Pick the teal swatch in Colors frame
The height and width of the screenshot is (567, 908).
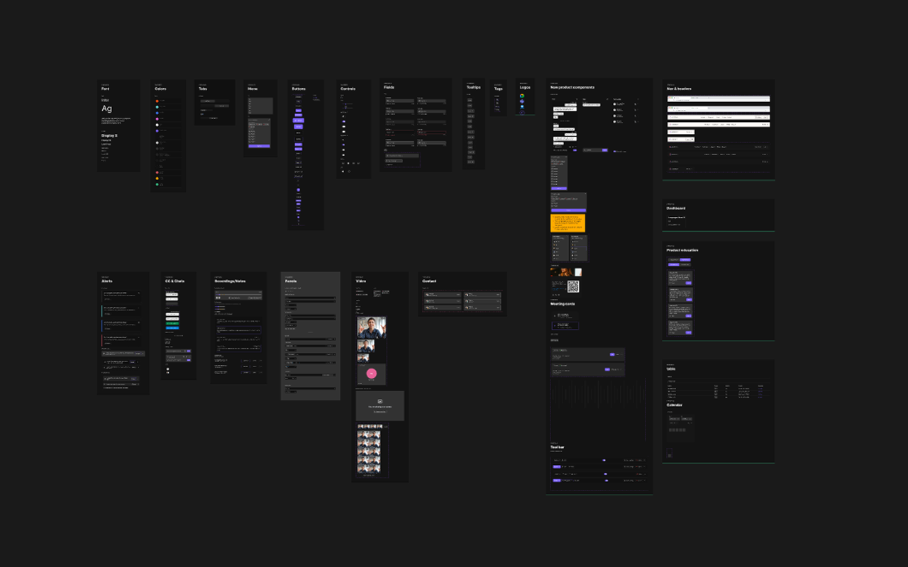click(158, 108)
